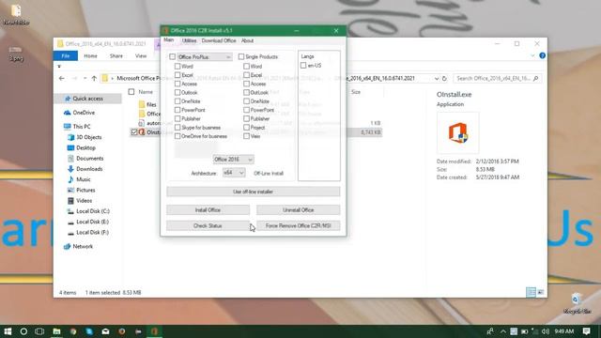Click the search magnifier in Explorer
The image size is (601, 338).
535,78
